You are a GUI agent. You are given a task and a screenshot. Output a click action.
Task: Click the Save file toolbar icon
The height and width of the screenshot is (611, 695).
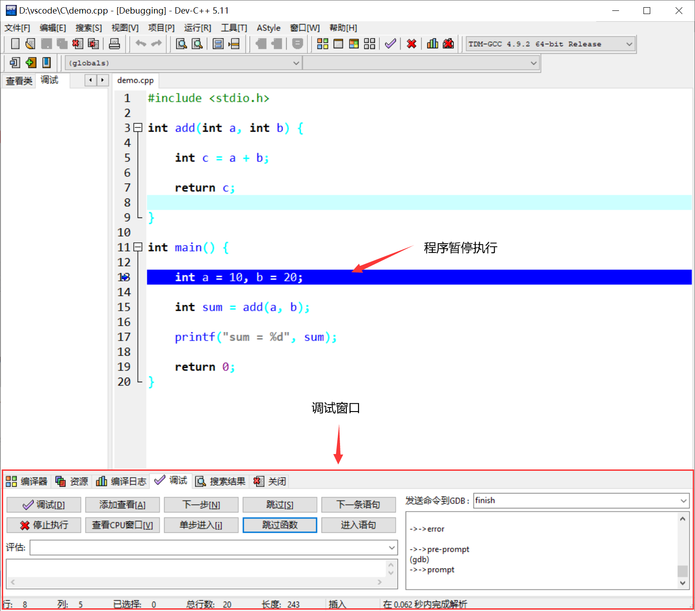coord(46,44)
